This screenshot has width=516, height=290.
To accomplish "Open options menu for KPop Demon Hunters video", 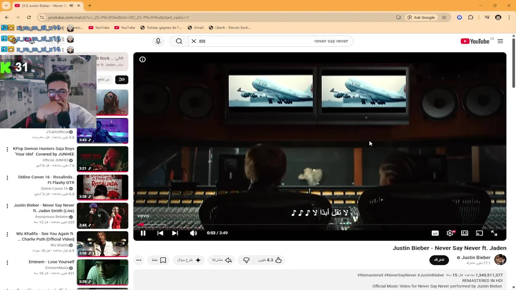I will [7, 149].
